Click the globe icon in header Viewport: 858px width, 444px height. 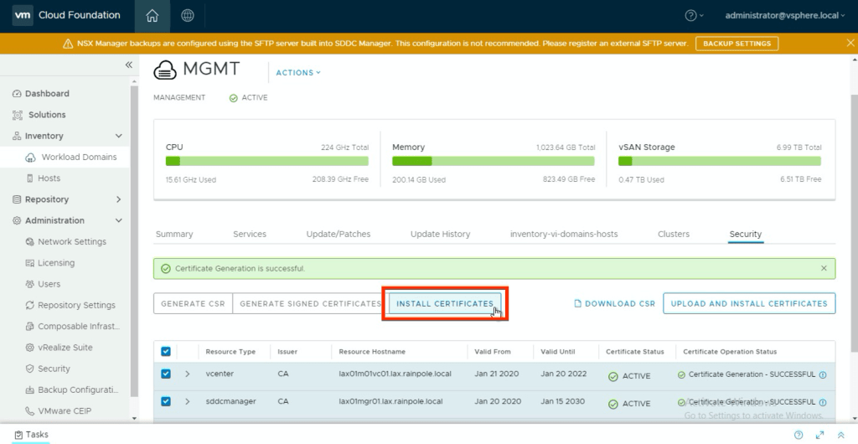[188, 15]
